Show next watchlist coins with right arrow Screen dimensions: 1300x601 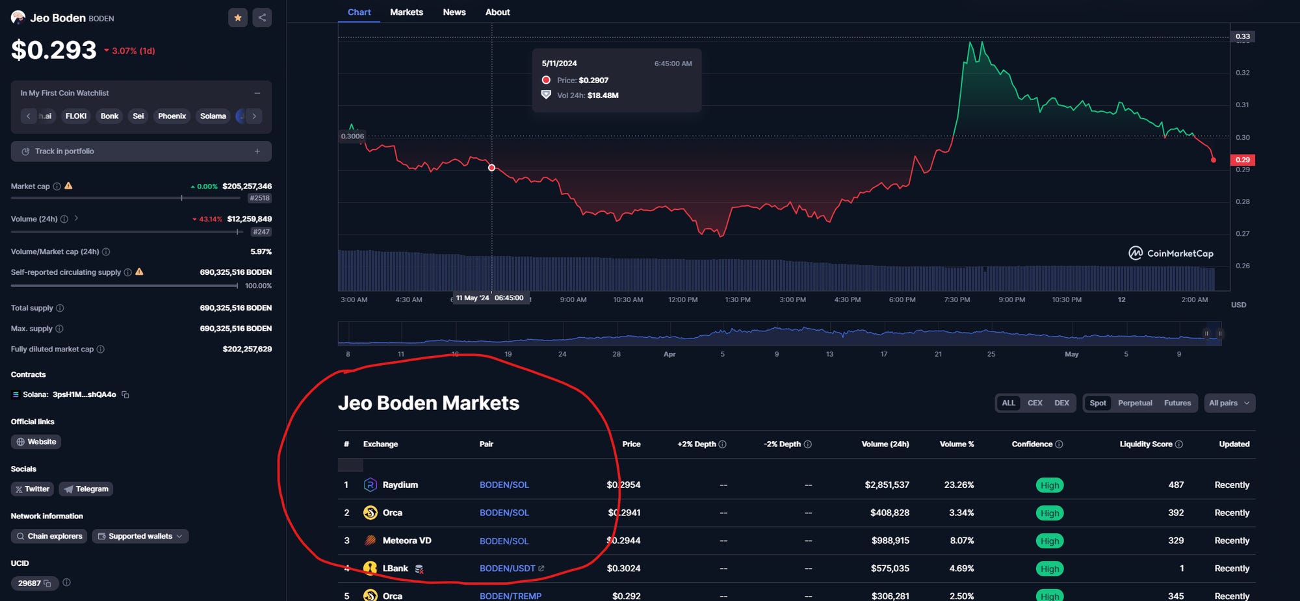[254, 116]
